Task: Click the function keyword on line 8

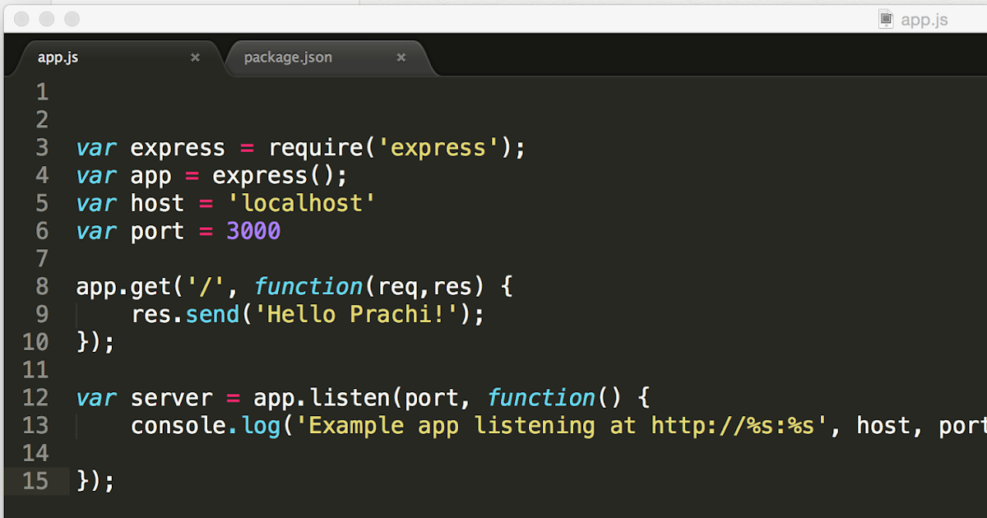Action: click(x=308, y=287)
